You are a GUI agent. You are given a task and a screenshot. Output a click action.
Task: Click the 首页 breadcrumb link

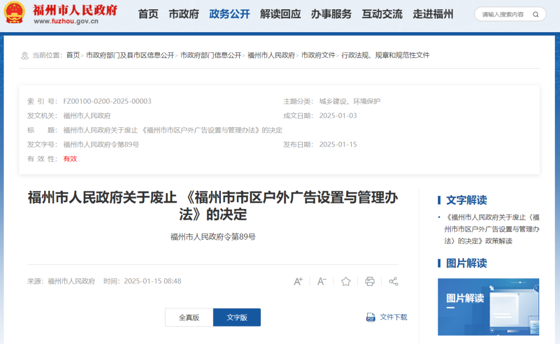(x=73, y=55)
